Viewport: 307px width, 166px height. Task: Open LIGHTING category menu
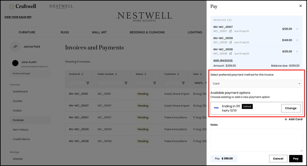coord(195,32)
